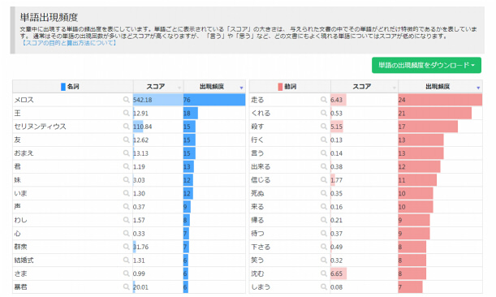Click search icon next to 下さる
This screenshot has height=297, width=496.
click(324, 247)
